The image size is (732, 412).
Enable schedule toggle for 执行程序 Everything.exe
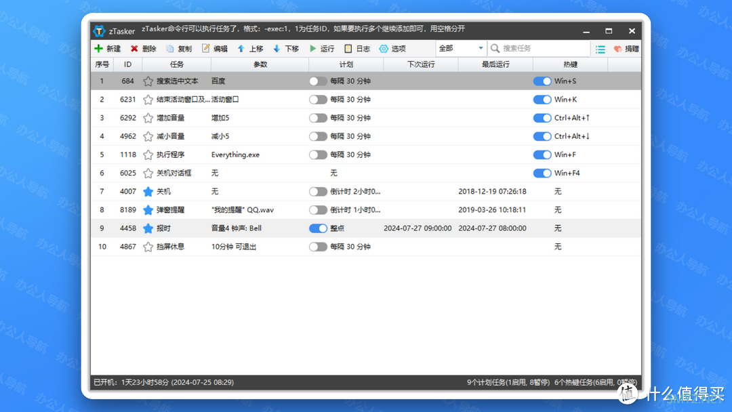(318, 155)
